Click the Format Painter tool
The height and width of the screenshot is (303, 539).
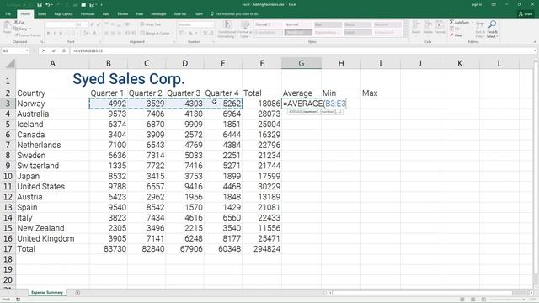pyautogui.click(x=28, y=35)
